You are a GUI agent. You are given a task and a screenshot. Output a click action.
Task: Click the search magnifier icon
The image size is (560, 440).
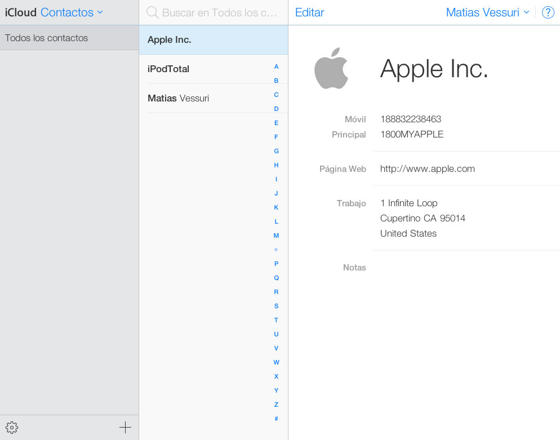[x=152, y=12]
